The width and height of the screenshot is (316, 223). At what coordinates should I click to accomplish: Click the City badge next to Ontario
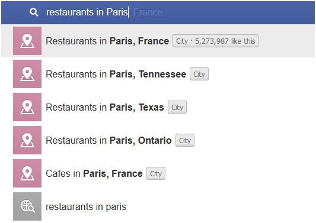(185, 140)
